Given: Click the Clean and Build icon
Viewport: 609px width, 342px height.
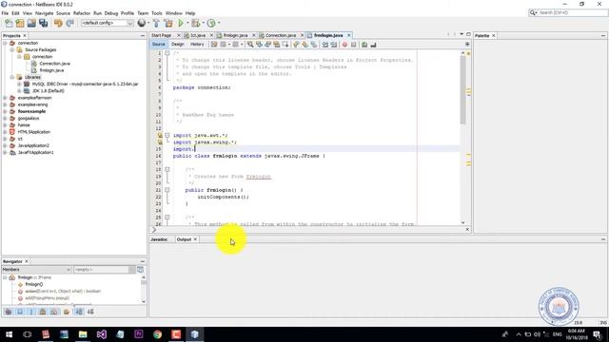Looking at the screenshot, I should point(168,23).
